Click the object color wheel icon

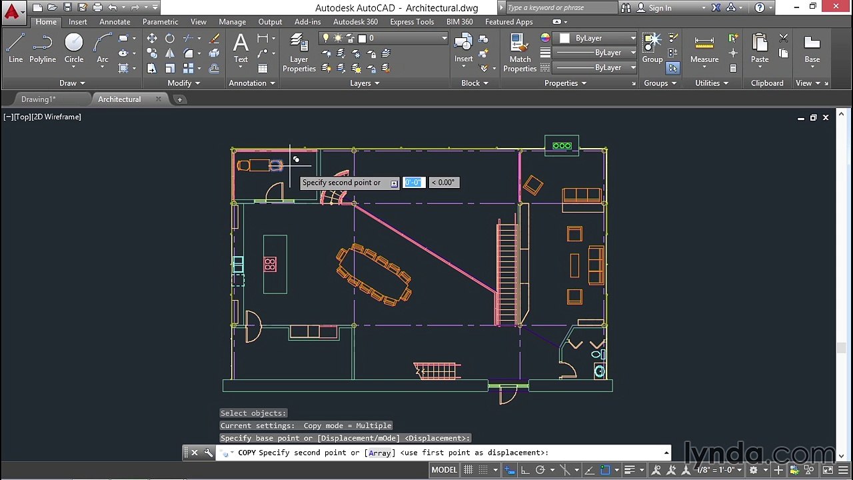tap(545, 38)
